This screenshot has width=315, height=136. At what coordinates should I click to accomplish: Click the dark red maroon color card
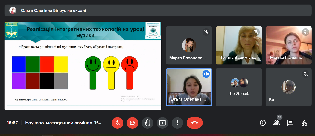point(33,81)
